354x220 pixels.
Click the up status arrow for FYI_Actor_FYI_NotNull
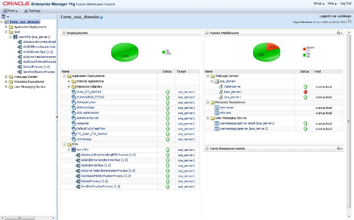point(168,134)
